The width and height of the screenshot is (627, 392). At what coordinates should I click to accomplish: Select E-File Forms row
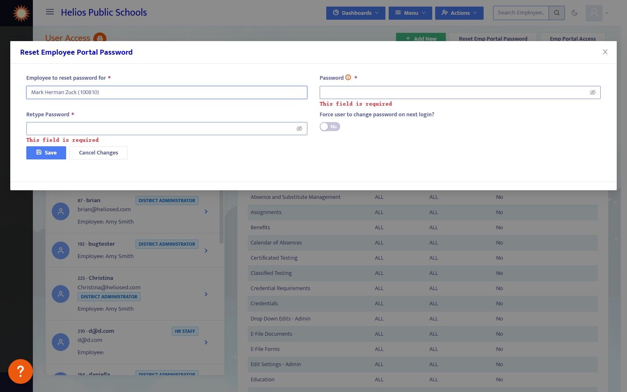422,349
